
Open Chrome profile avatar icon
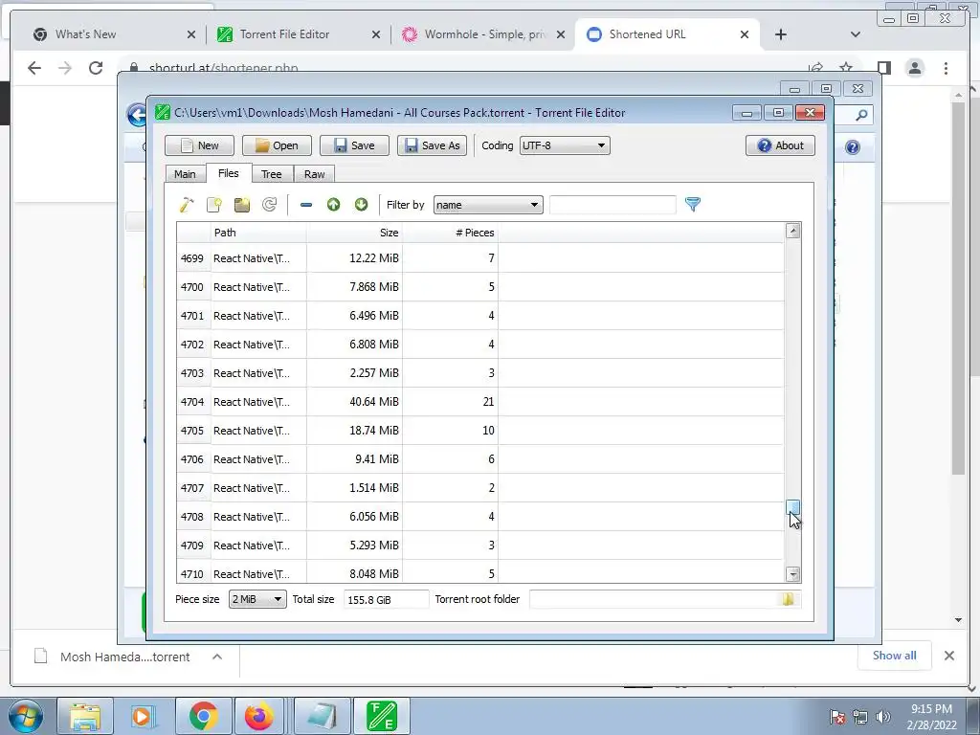[914, 68]
